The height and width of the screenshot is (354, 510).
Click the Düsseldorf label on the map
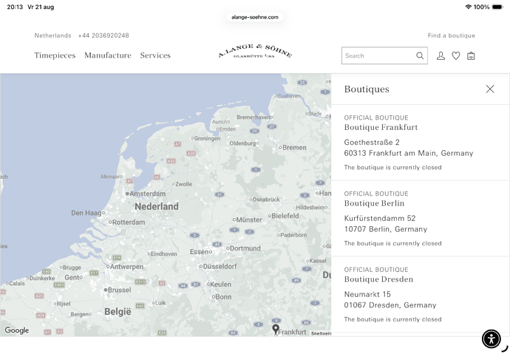[x=220, y=267]
